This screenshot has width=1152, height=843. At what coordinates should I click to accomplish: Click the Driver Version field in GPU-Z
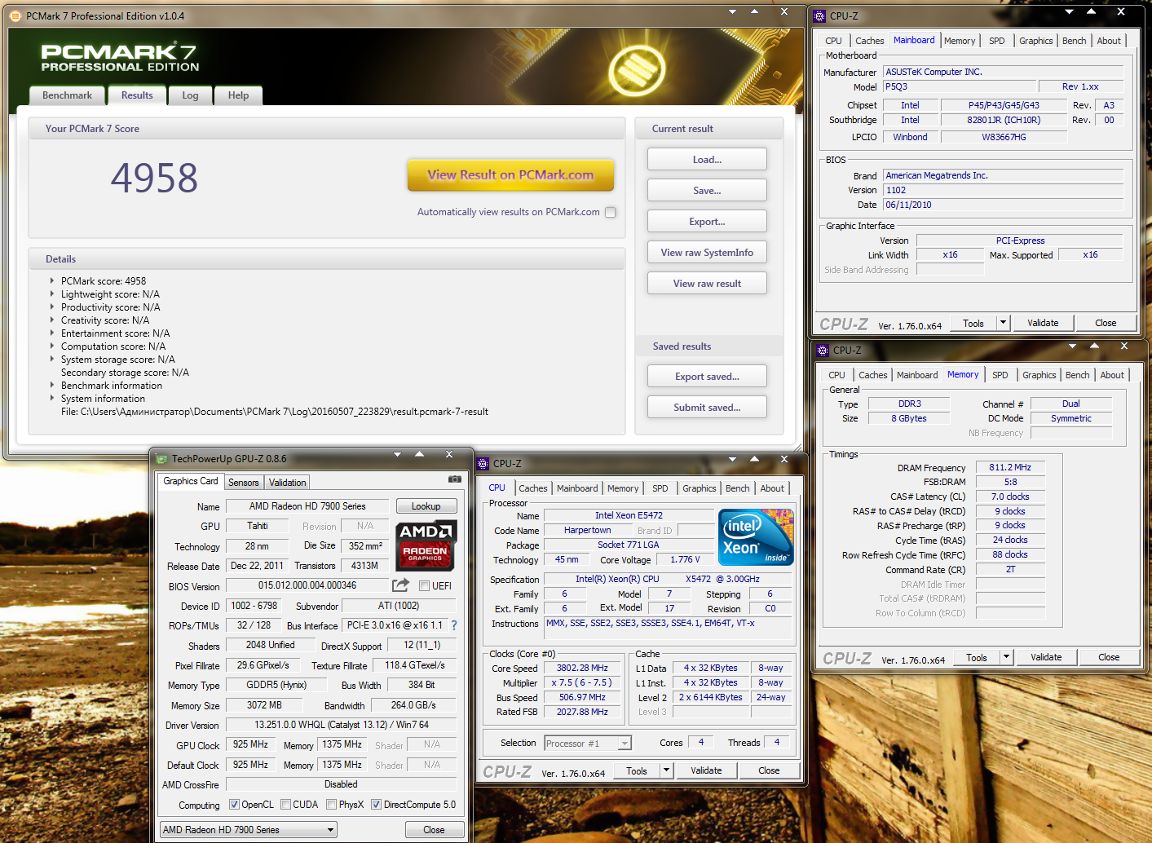(x=341, y=725)
